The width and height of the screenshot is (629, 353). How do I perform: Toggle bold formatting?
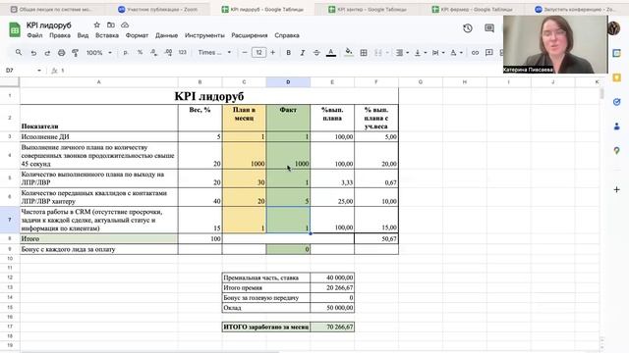coord(288,52)
